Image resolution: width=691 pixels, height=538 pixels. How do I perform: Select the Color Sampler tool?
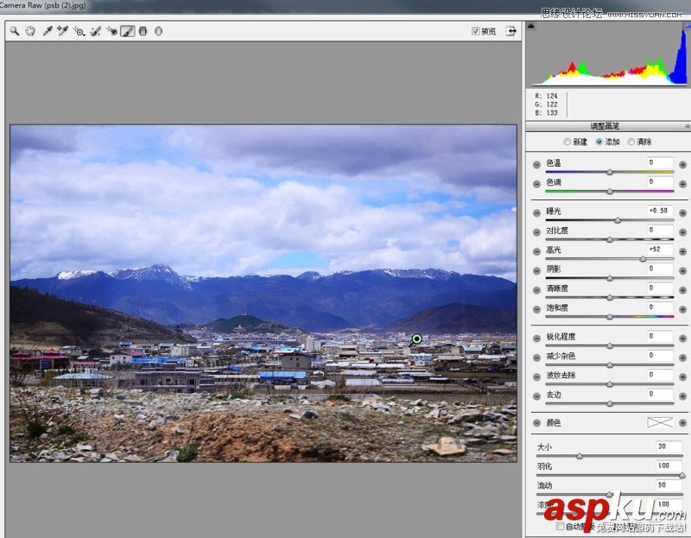63,31
